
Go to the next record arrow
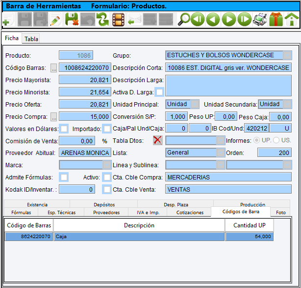[228, 20]
